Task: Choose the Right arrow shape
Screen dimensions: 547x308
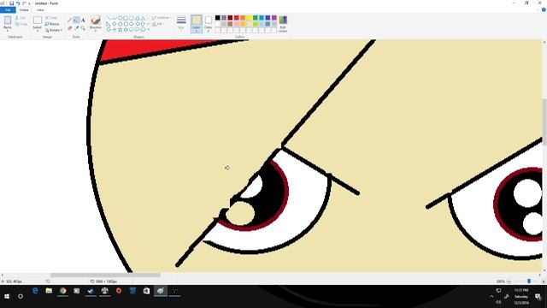Action: (131, 24)
